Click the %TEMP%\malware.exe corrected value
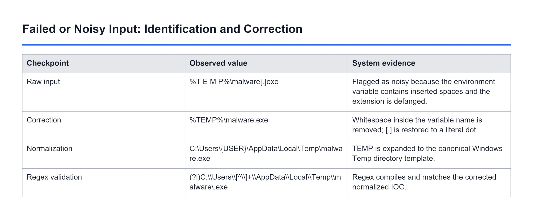The width and height of the screenshot is (533, 223). pos(229,120)
